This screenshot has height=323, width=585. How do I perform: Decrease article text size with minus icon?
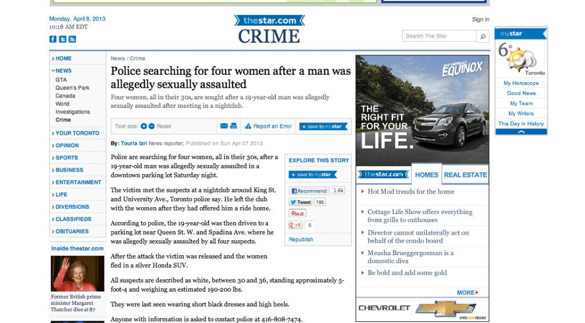tap(151, 126)
